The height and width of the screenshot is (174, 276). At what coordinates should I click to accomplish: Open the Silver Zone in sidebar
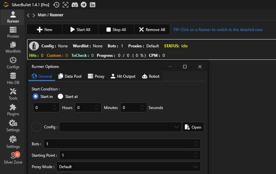point(13,158)
